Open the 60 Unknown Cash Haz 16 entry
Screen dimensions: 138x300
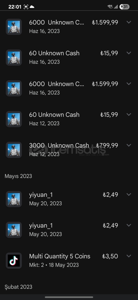click(x=69, y=57)
